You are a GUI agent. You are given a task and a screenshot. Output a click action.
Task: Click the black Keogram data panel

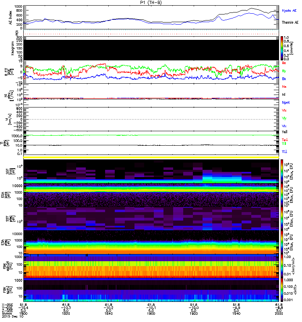[x=151, y=50]
